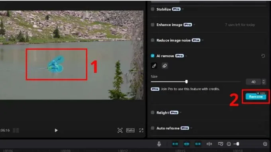Image resolution: width=271 pixels, height=152 pixels.
Task: Reset the AI remove settings
Action: 263,56
